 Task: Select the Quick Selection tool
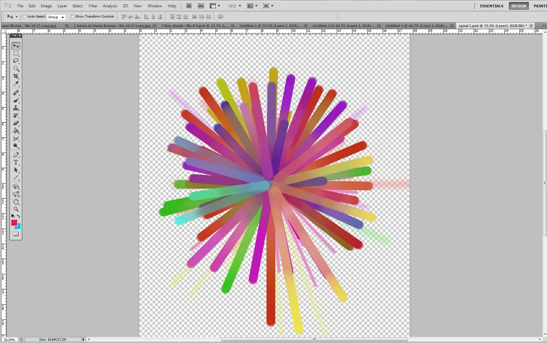coord(16,69)
